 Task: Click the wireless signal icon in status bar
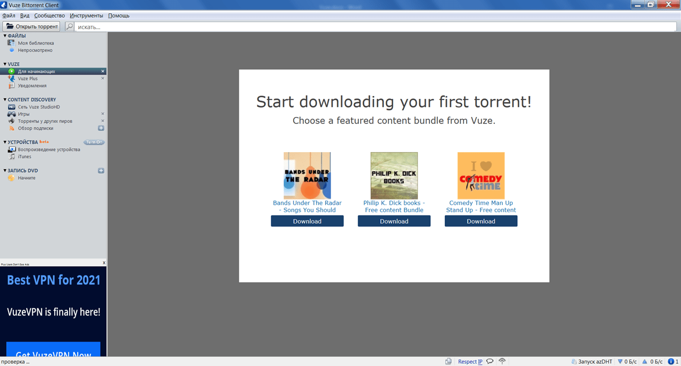coord(502,362)
